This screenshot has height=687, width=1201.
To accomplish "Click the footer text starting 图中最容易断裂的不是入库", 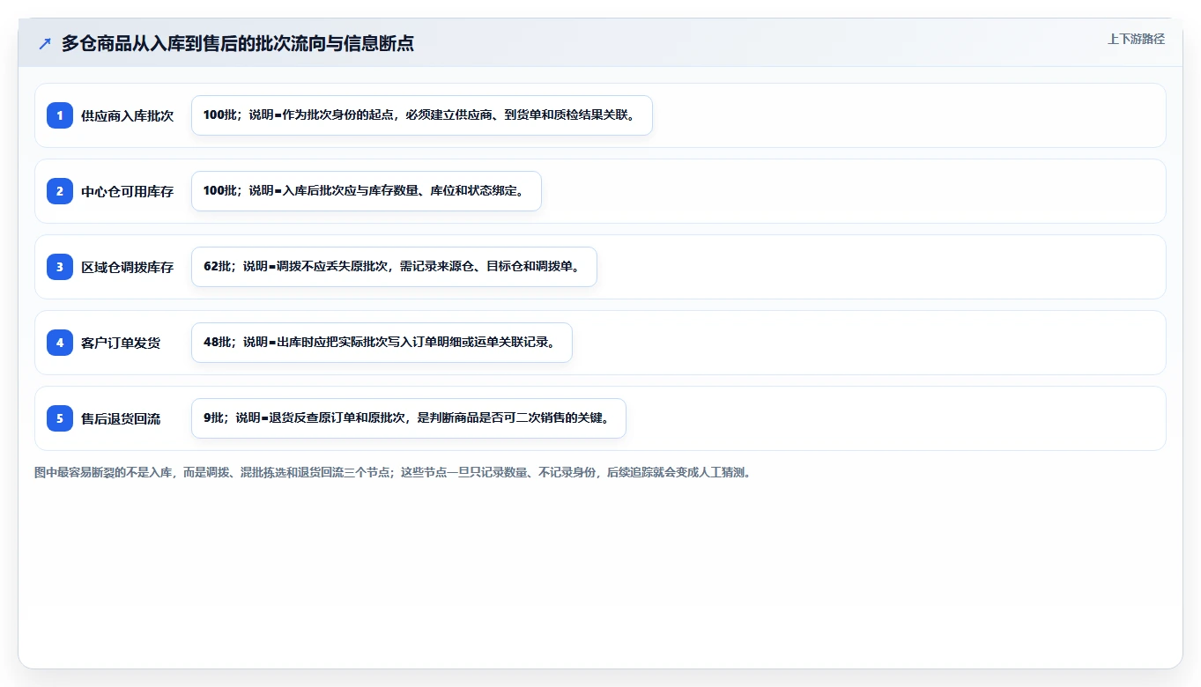I will (393, 472).
